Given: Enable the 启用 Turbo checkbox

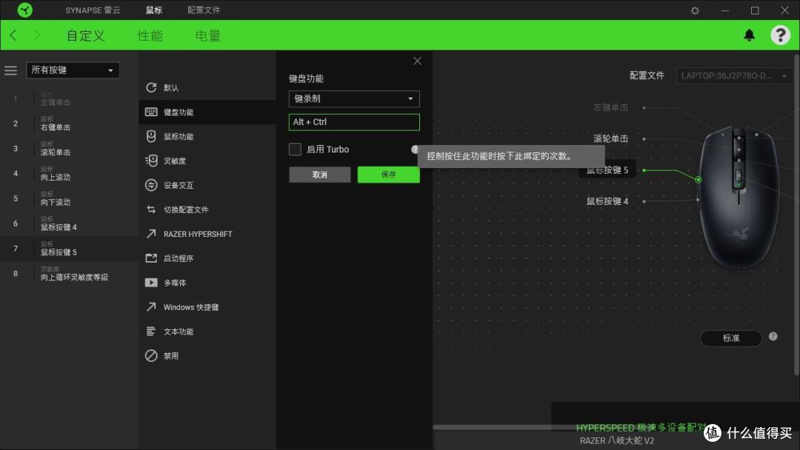Looking at the screenshot, I should coord(295,150).
